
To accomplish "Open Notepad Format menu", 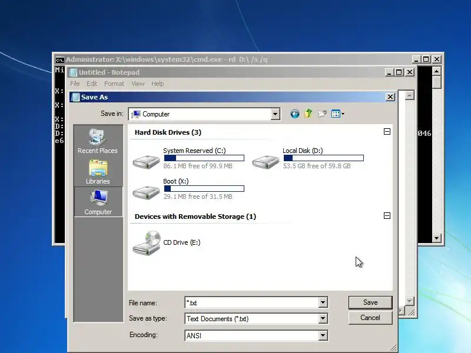I will click(x=114, y=84).
